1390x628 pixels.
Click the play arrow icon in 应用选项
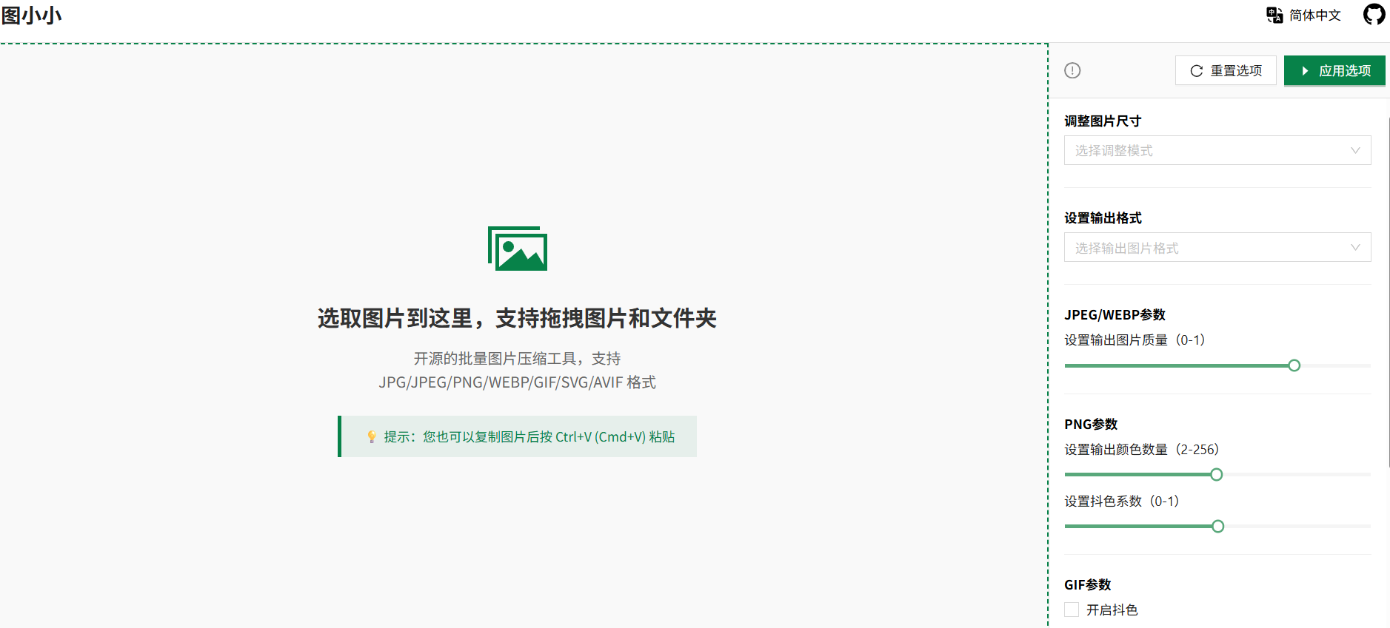pyautogui.click(x=1305, y=71)
